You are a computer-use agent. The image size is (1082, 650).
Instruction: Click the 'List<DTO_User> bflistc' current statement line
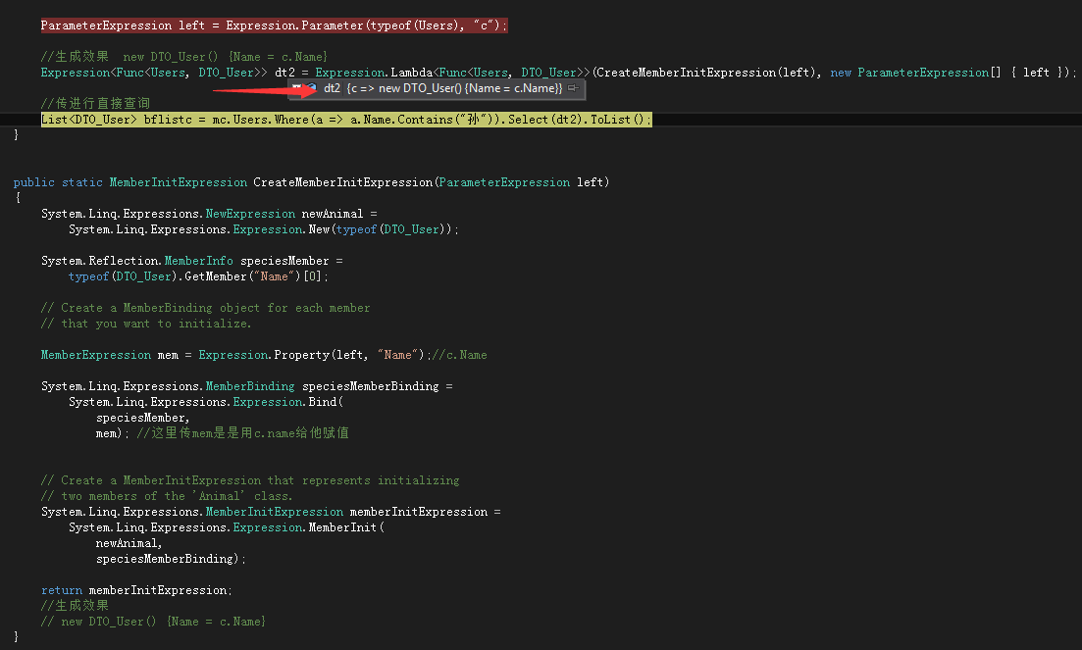(x=345, y=120)
